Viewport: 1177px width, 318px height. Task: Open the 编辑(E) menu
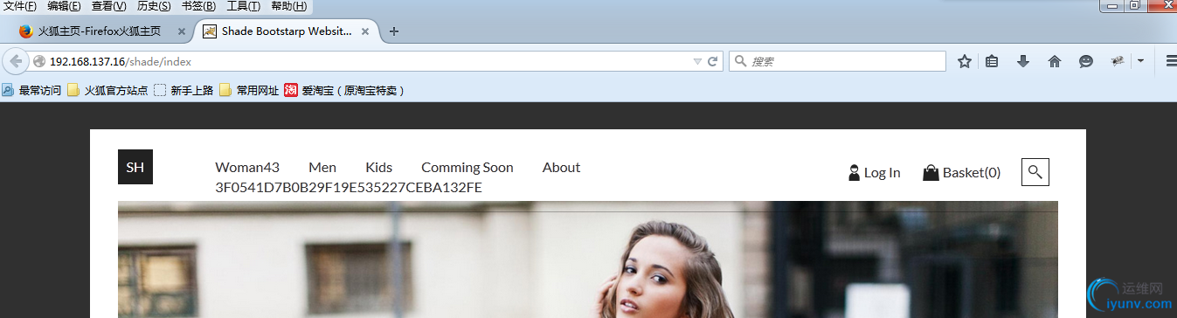point(64,6)
